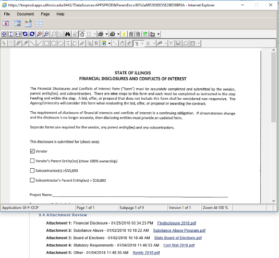Open the image stamp dropdown arrow
Image resolution: width=279 pixels, height=258 pixels.
coord(109,43)
